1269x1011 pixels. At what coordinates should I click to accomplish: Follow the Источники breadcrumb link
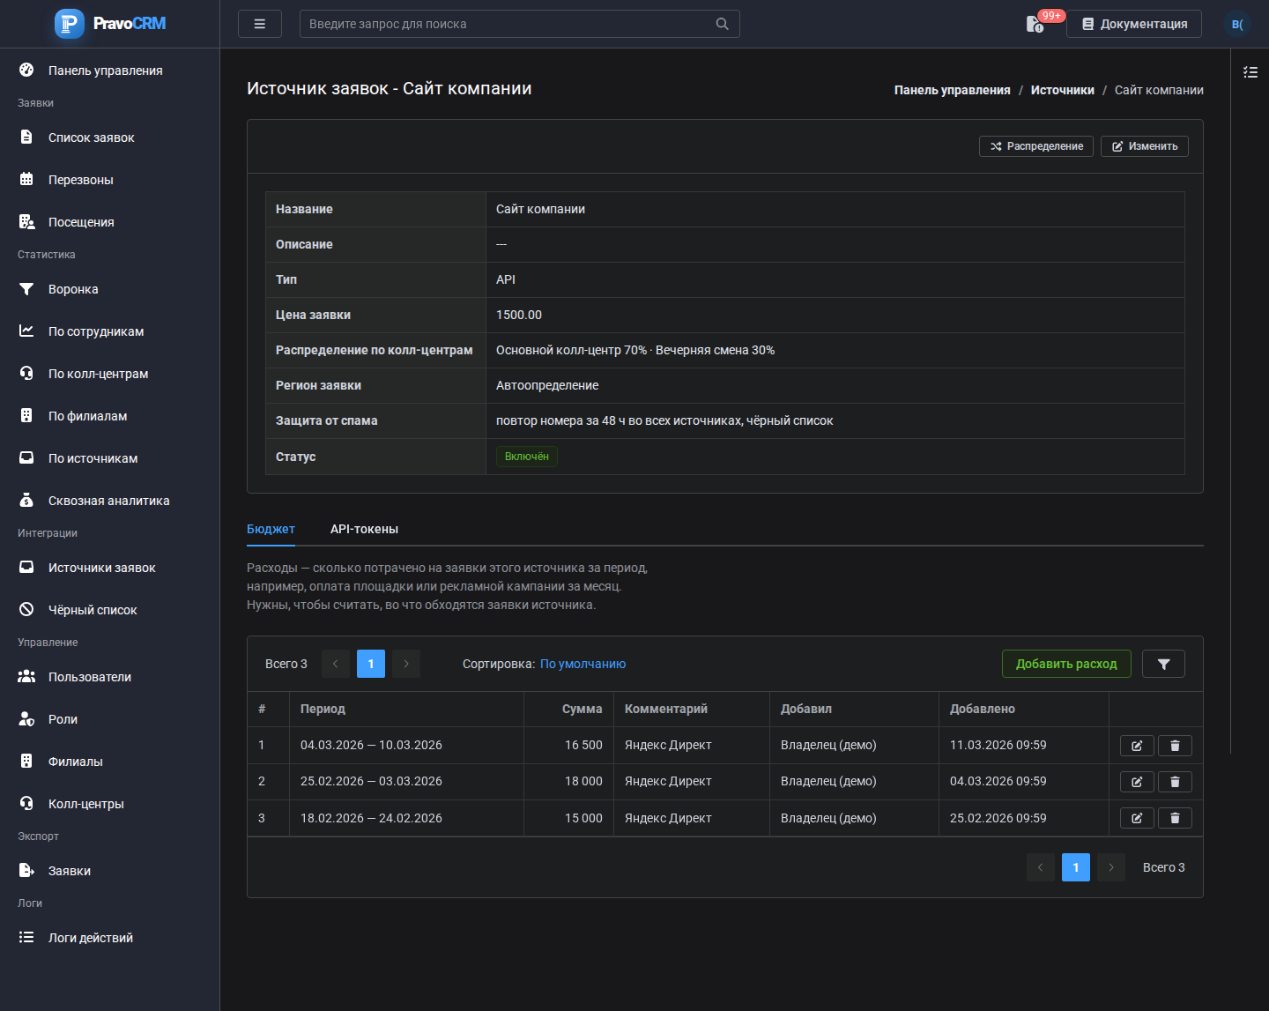[x=1063, y=90]
